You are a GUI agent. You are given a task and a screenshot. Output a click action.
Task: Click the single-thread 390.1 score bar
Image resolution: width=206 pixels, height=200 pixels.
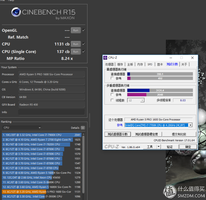point(160,74)
